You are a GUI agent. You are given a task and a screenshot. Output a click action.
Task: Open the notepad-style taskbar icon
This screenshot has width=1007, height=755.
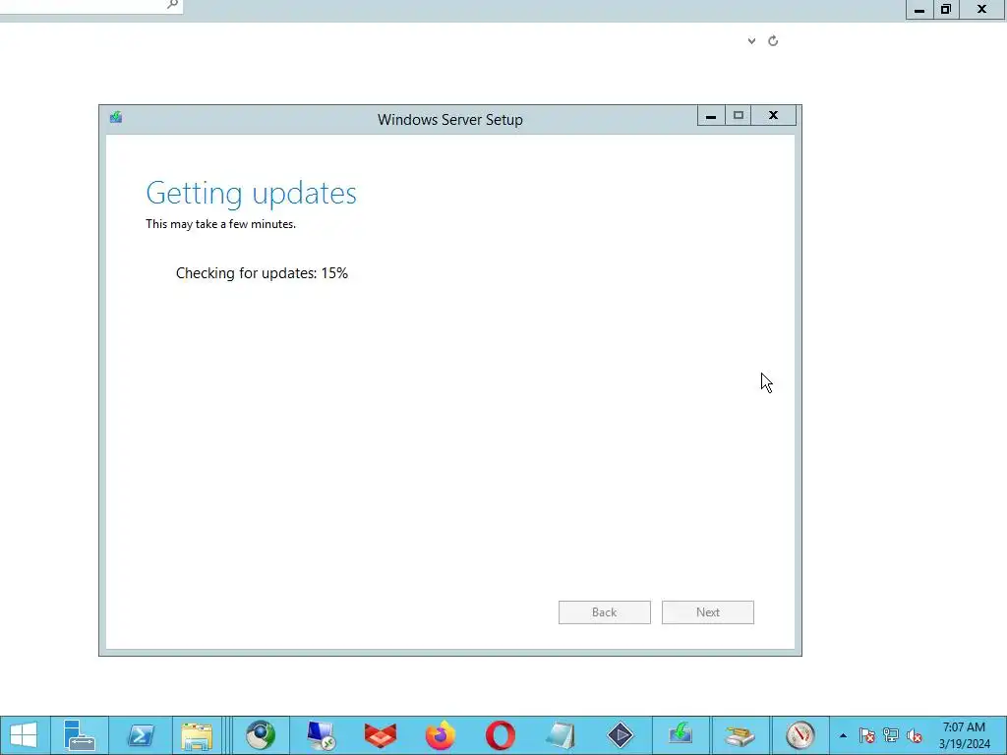(560, 735)
